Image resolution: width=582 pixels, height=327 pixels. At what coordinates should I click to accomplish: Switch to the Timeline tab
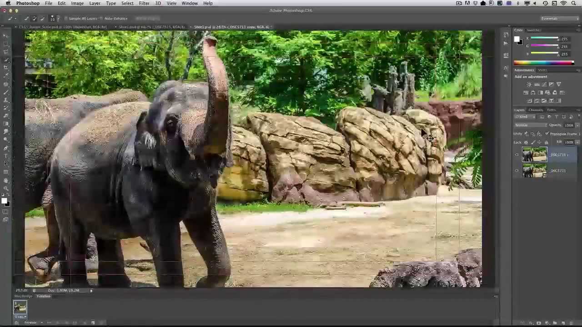coord(44,296)
